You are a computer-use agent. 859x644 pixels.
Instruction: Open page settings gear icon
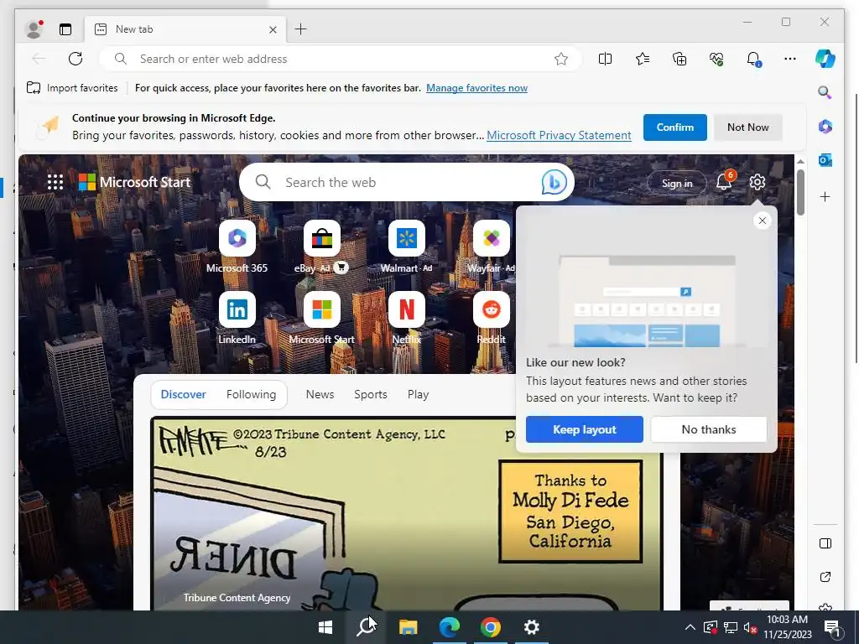[757, 182]
